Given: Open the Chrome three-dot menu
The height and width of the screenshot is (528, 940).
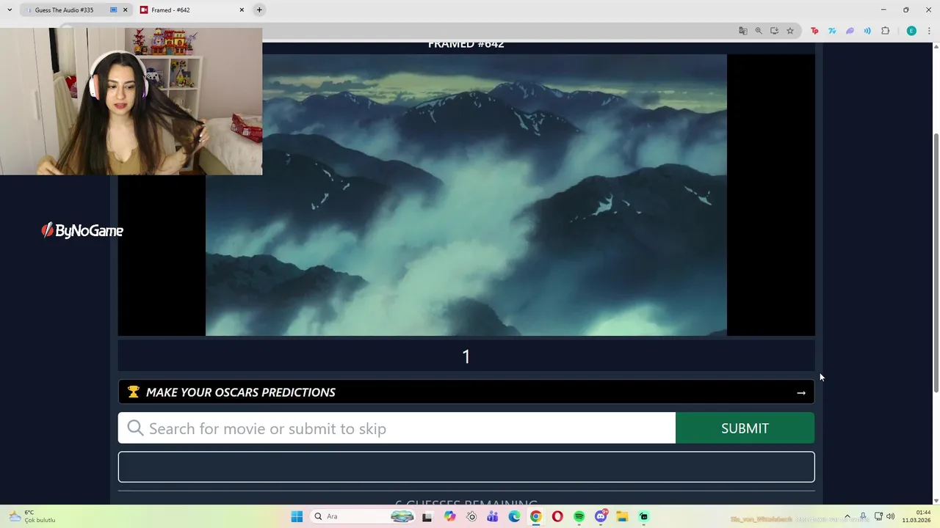Looking at the screenshot, I should [929, 31].
